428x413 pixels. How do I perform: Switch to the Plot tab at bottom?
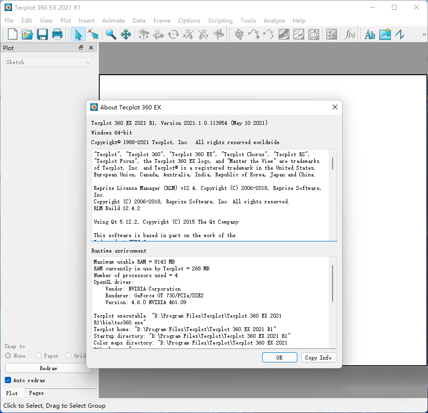point(12,393)
